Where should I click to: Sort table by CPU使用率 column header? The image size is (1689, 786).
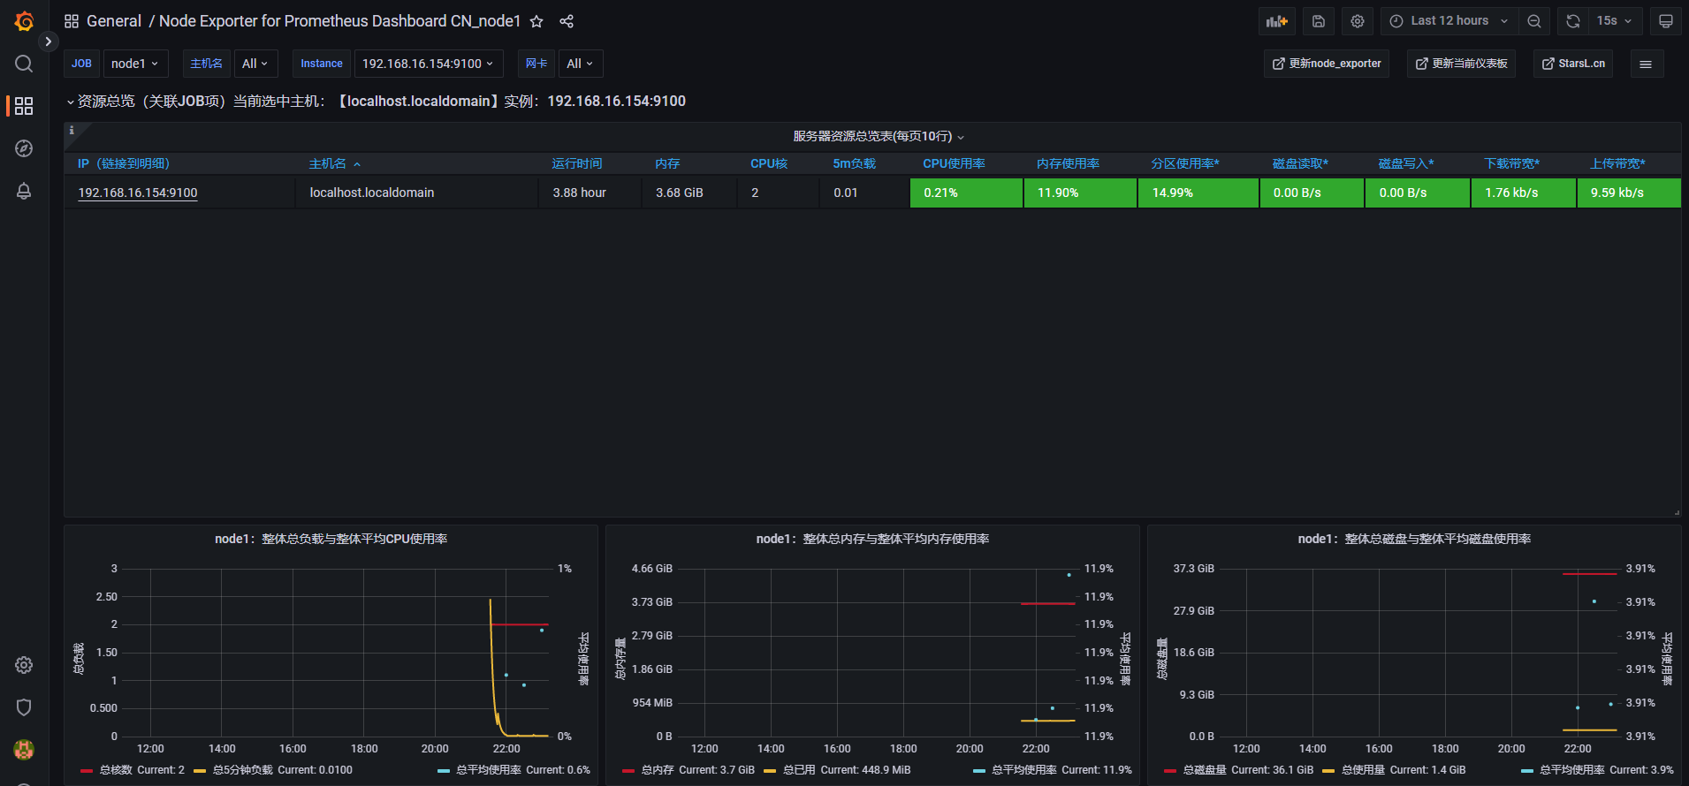tap(954, 163)
